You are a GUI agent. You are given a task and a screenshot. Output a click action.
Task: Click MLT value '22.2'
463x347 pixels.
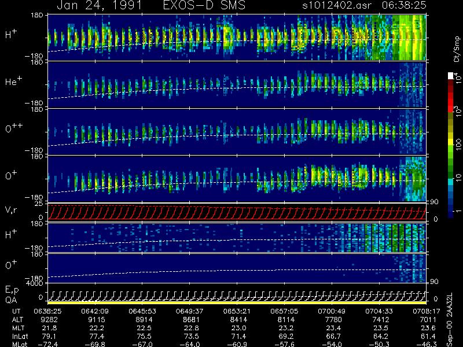tap(97, 328)
